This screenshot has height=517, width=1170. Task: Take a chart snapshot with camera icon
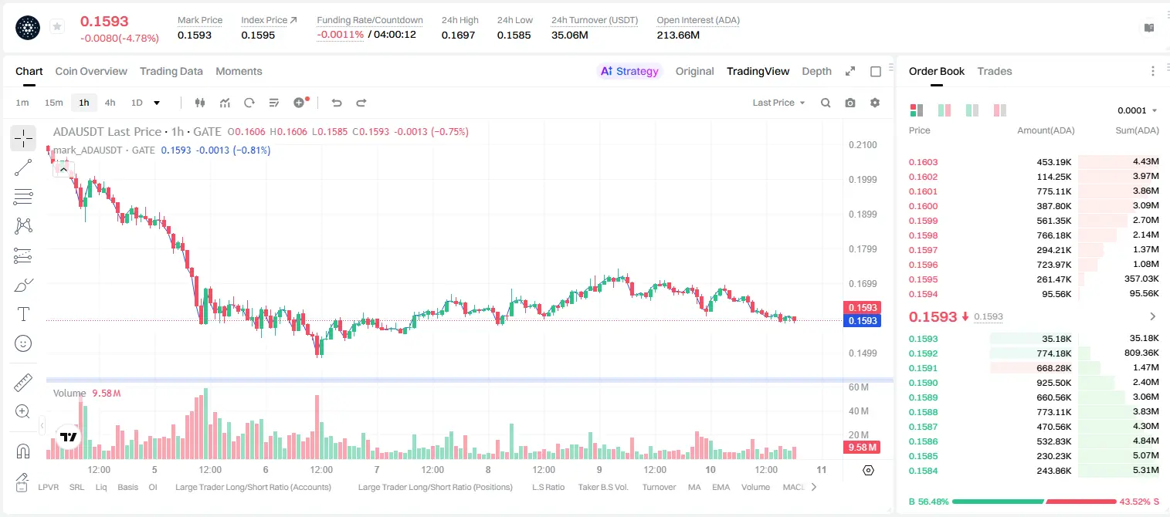(x=850, y=103)
